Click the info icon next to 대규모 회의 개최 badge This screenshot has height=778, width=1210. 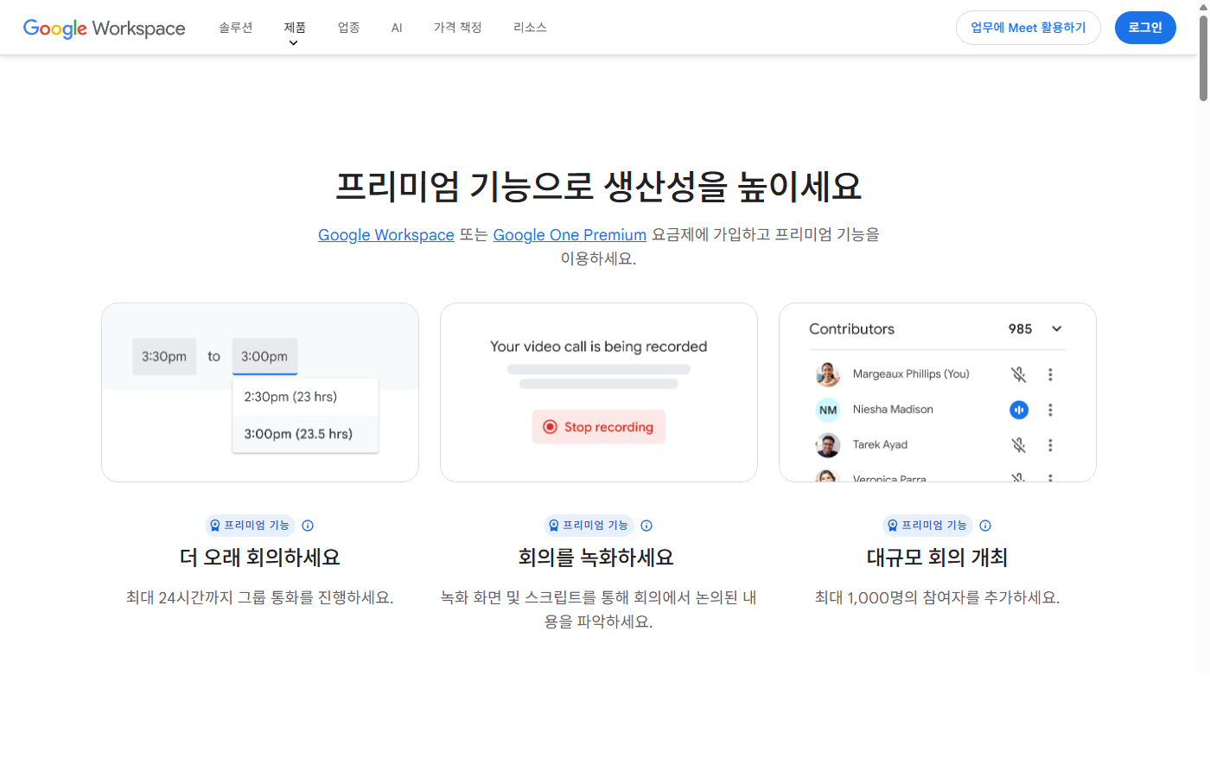point(985,526)
